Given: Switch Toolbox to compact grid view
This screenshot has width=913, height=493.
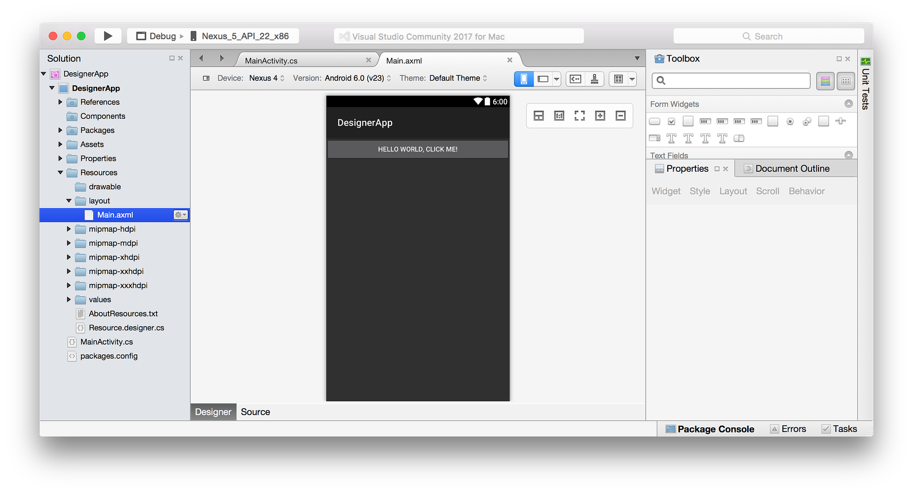Looking at the screenshot, I should [x=846, y=81].
